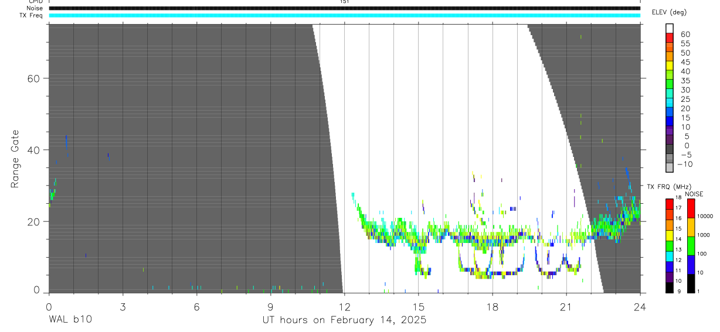Viewport: 720px width, 332px height.
Task: Select yellow TX FRQ swatch between 15 and 14
Action: (669, 235)
